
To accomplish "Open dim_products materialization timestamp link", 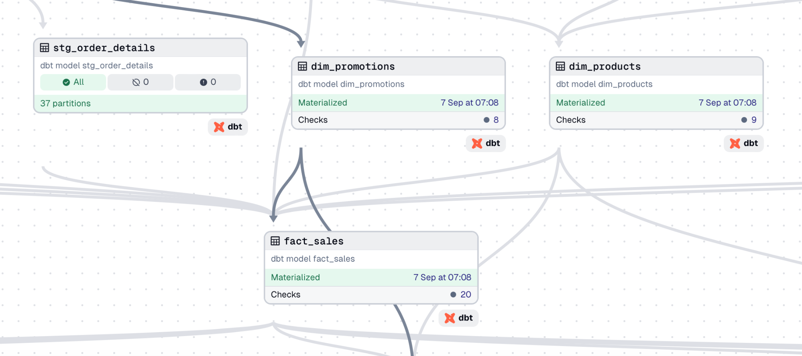I will coord(727,103).
